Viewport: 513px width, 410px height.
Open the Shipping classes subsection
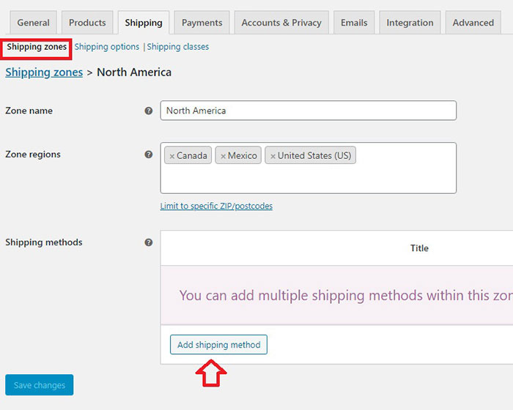pyautogui.click(x=178, y=47)
